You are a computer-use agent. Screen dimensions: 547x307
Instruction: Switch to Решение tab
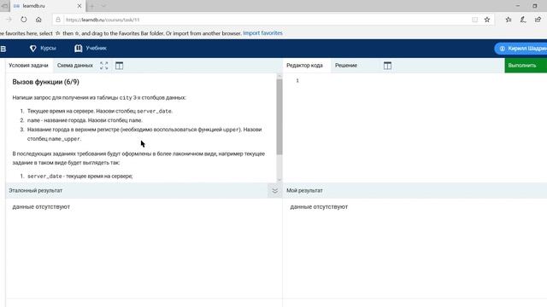346,66
